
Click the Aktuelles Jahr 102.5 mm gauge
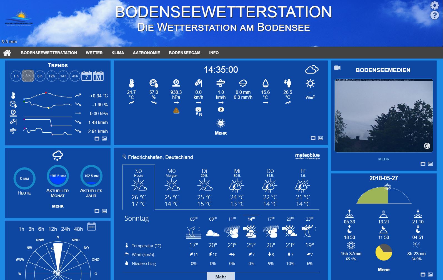coord(91,176)
